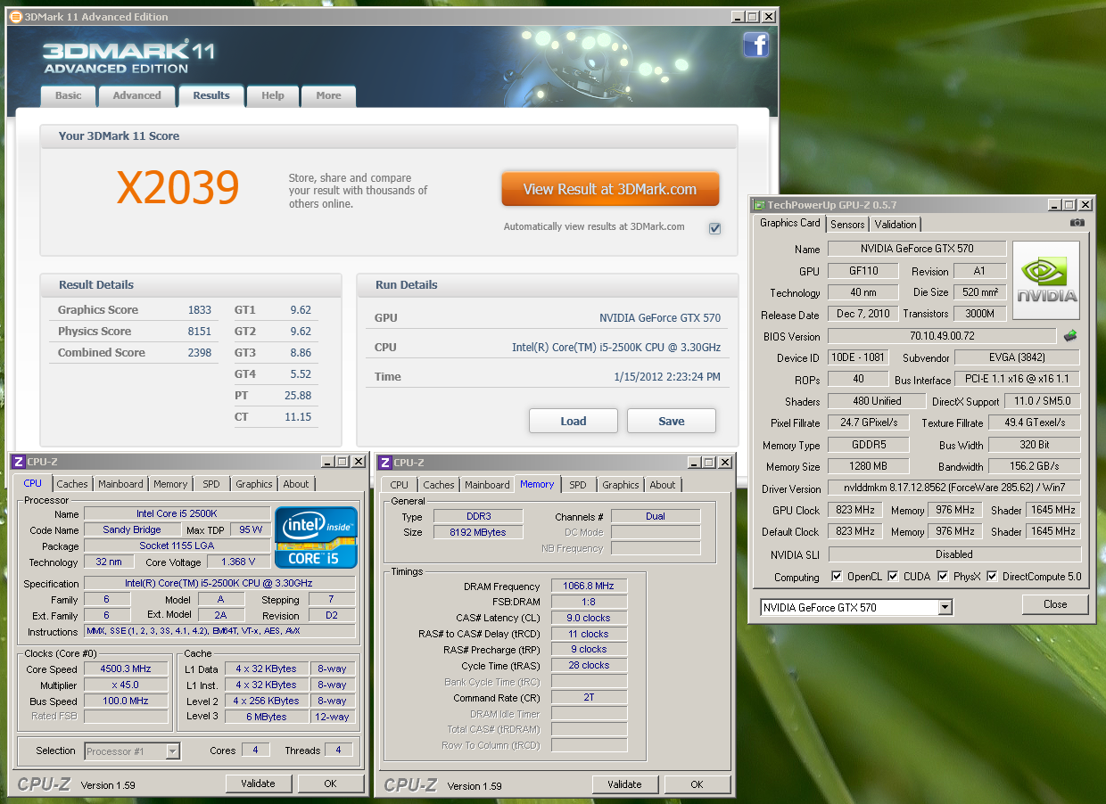Toggle the OpenCL checkbox in GPU-Z
Viewport: 1106px width, 804px height.
[x=837, y=577]
